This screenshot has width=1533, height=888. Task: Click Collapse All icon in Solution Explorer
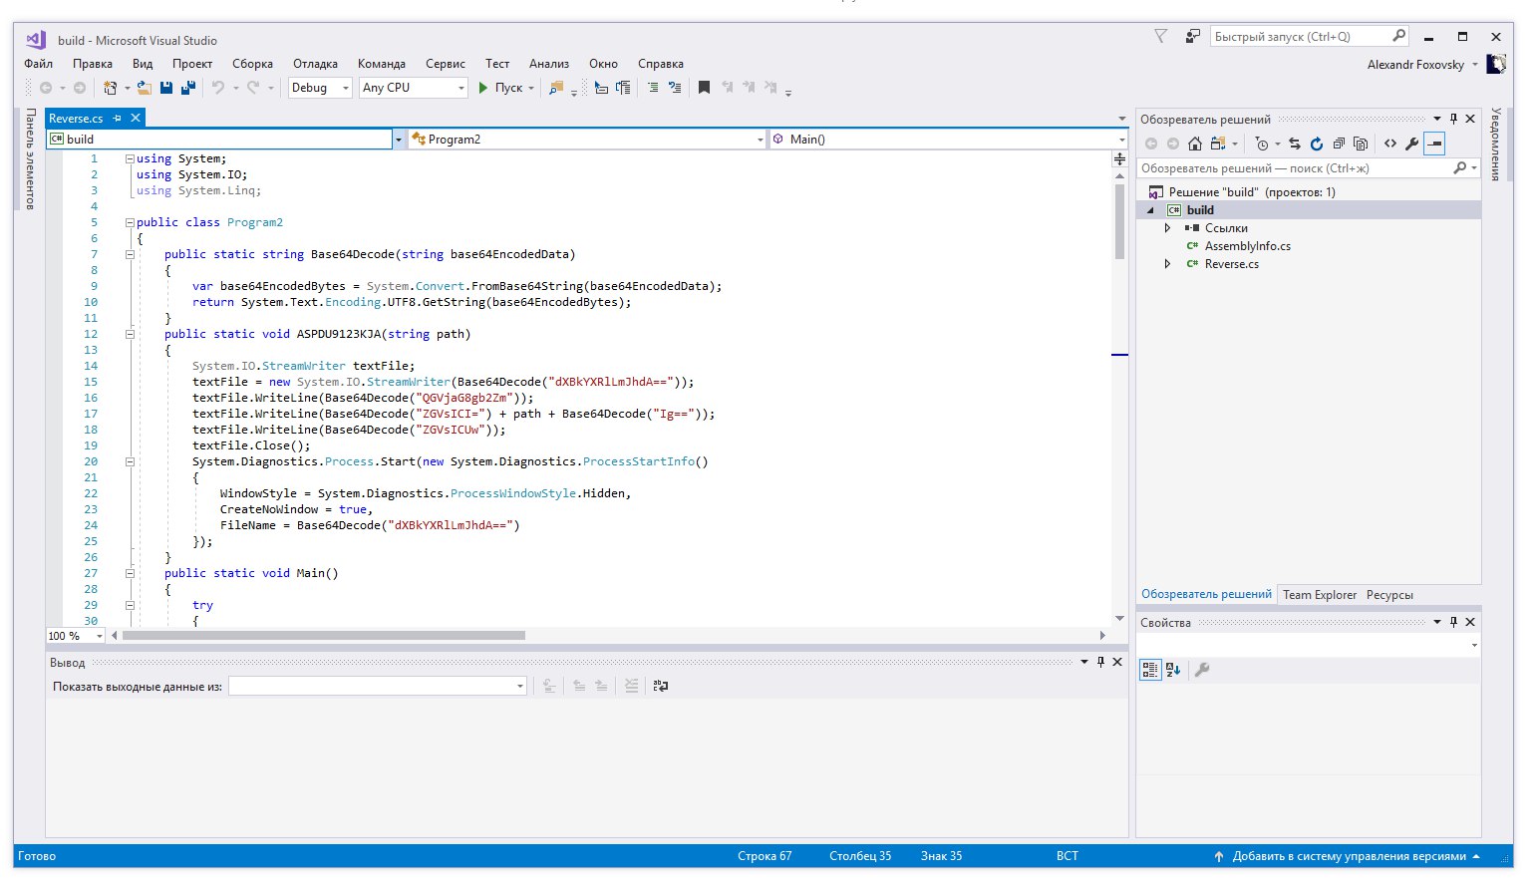(x=1339, y=144)
